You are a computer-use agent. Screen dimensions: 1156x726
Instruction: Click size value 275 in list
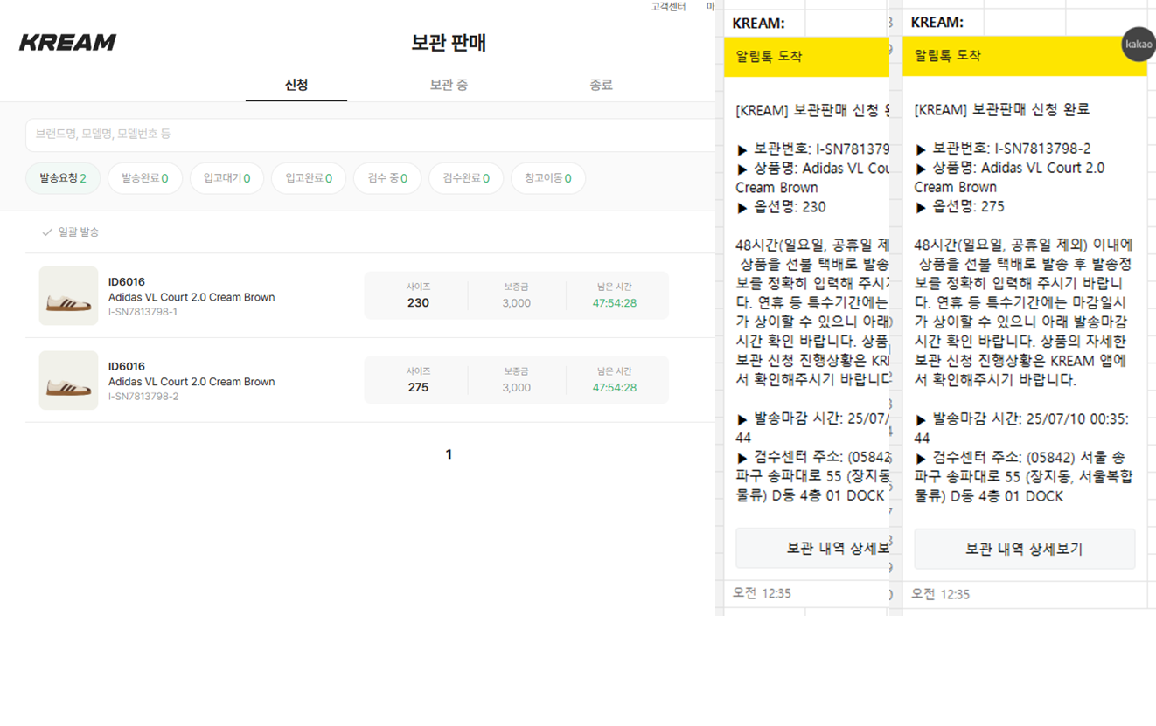pyautogui.click(x=418, y=387)
